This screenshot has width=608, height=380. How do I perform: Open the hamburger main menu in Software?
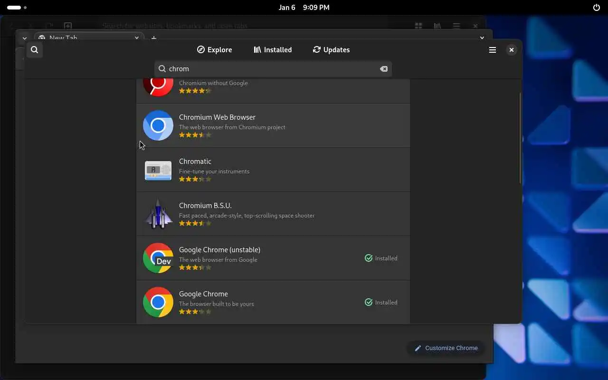pos(493,50)
